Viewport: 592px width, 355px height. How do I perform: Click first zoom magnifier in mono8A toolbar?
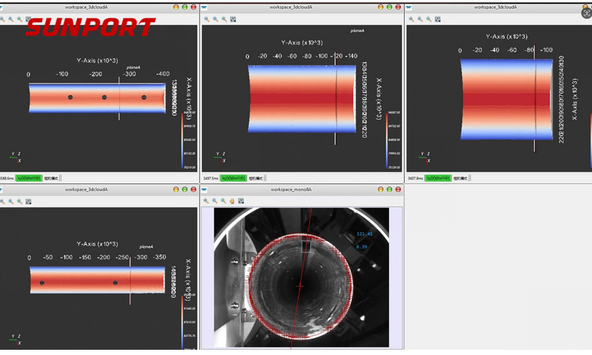click(206, 201)
